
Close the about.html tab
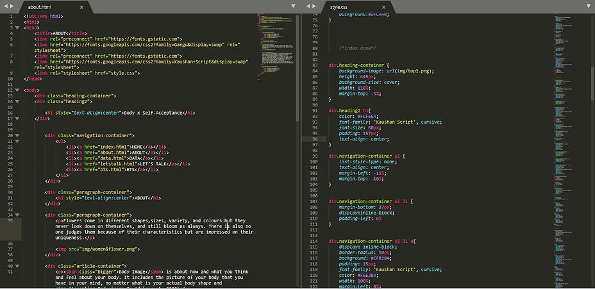81,7
